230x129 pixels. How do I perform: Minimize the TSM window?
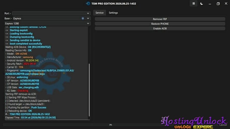210,4
